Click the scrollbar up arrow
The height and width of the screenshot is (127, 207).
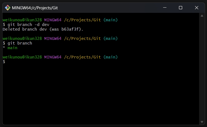tap(202, 16)
